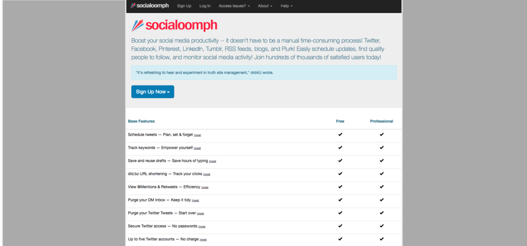Click the drd4U testimonial quote box
The width and height of the screenshot is (527, 246).
(x=264, y=73)
